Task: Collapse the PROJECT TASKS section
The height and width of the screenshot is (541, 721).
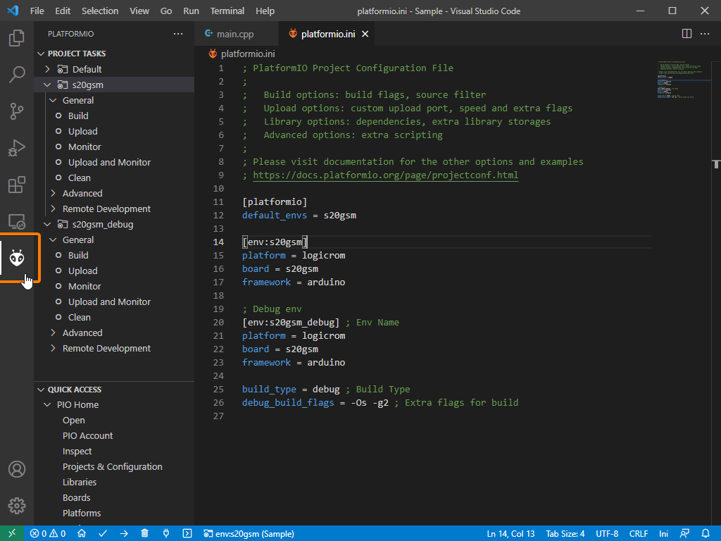Action: [x=41, y=54]
